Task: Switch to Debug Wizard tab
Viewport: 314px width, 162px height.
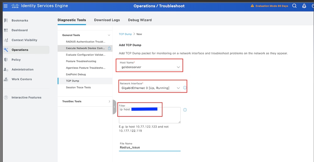Action: [x=140, y=20]
